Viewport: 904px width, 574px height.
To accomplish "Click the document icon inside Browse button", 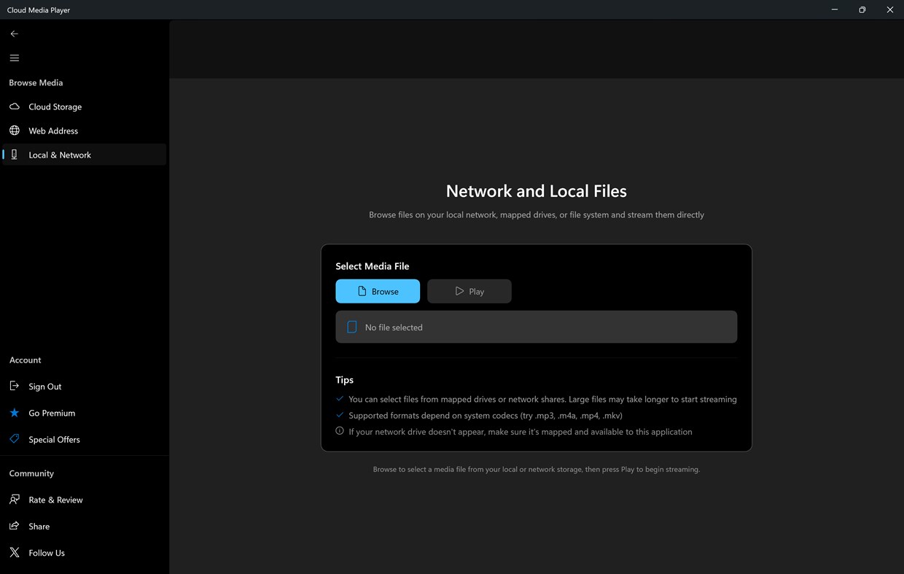I will tap(362, 290).
